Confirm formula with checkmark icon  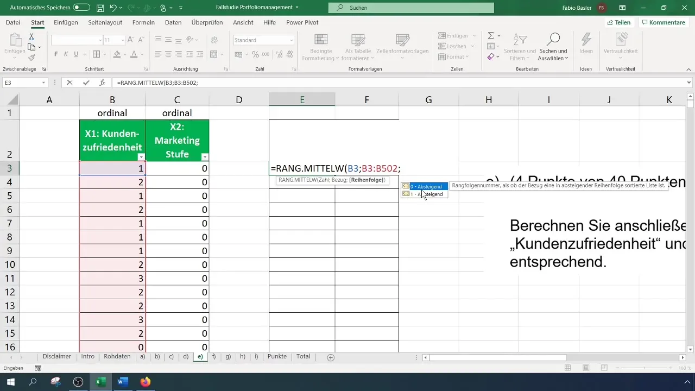[x=86, y=83]
